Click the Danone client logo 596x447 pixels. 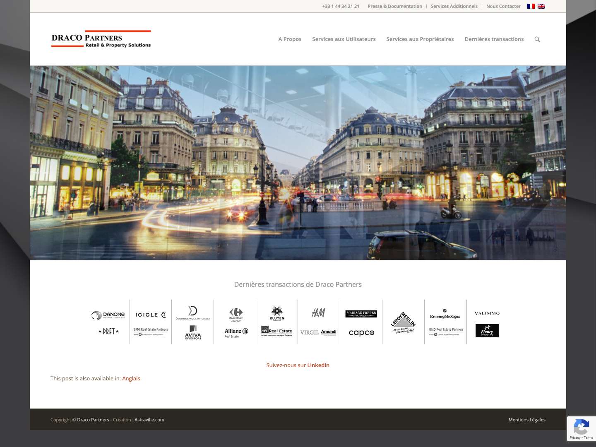(108, 315)
